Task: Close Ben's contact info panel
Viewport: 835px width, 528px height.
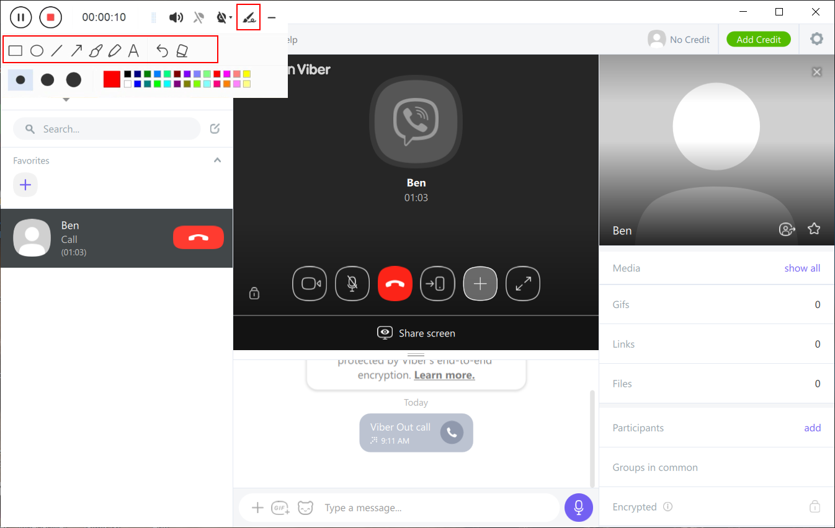Action: pos(817,72)
